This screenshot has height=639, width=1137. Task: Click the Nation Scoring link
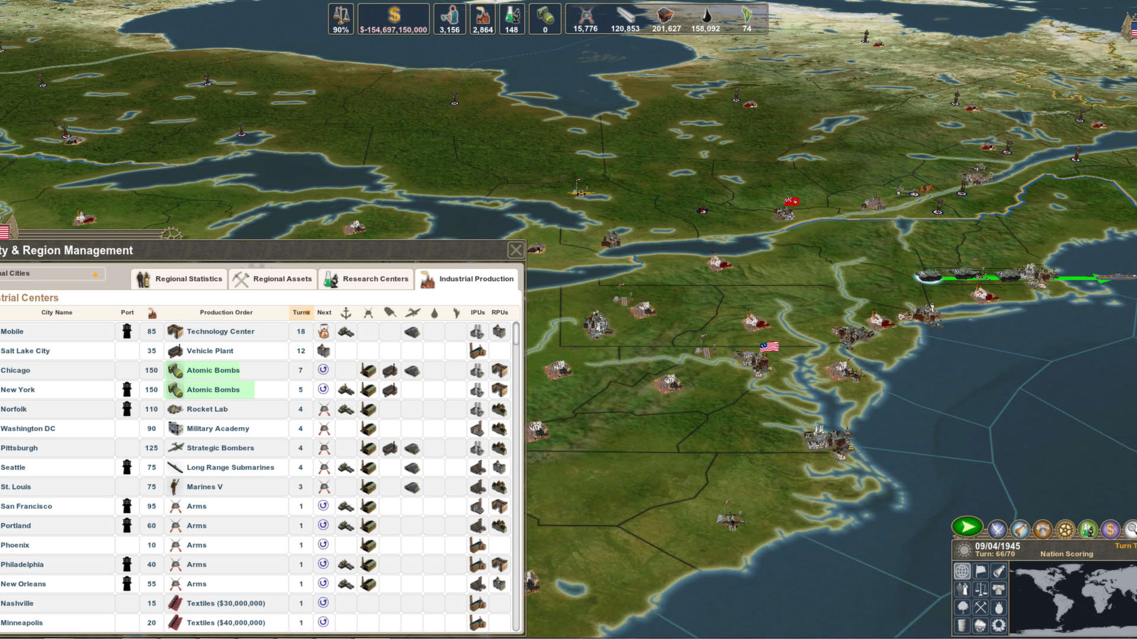point(1067,554)
